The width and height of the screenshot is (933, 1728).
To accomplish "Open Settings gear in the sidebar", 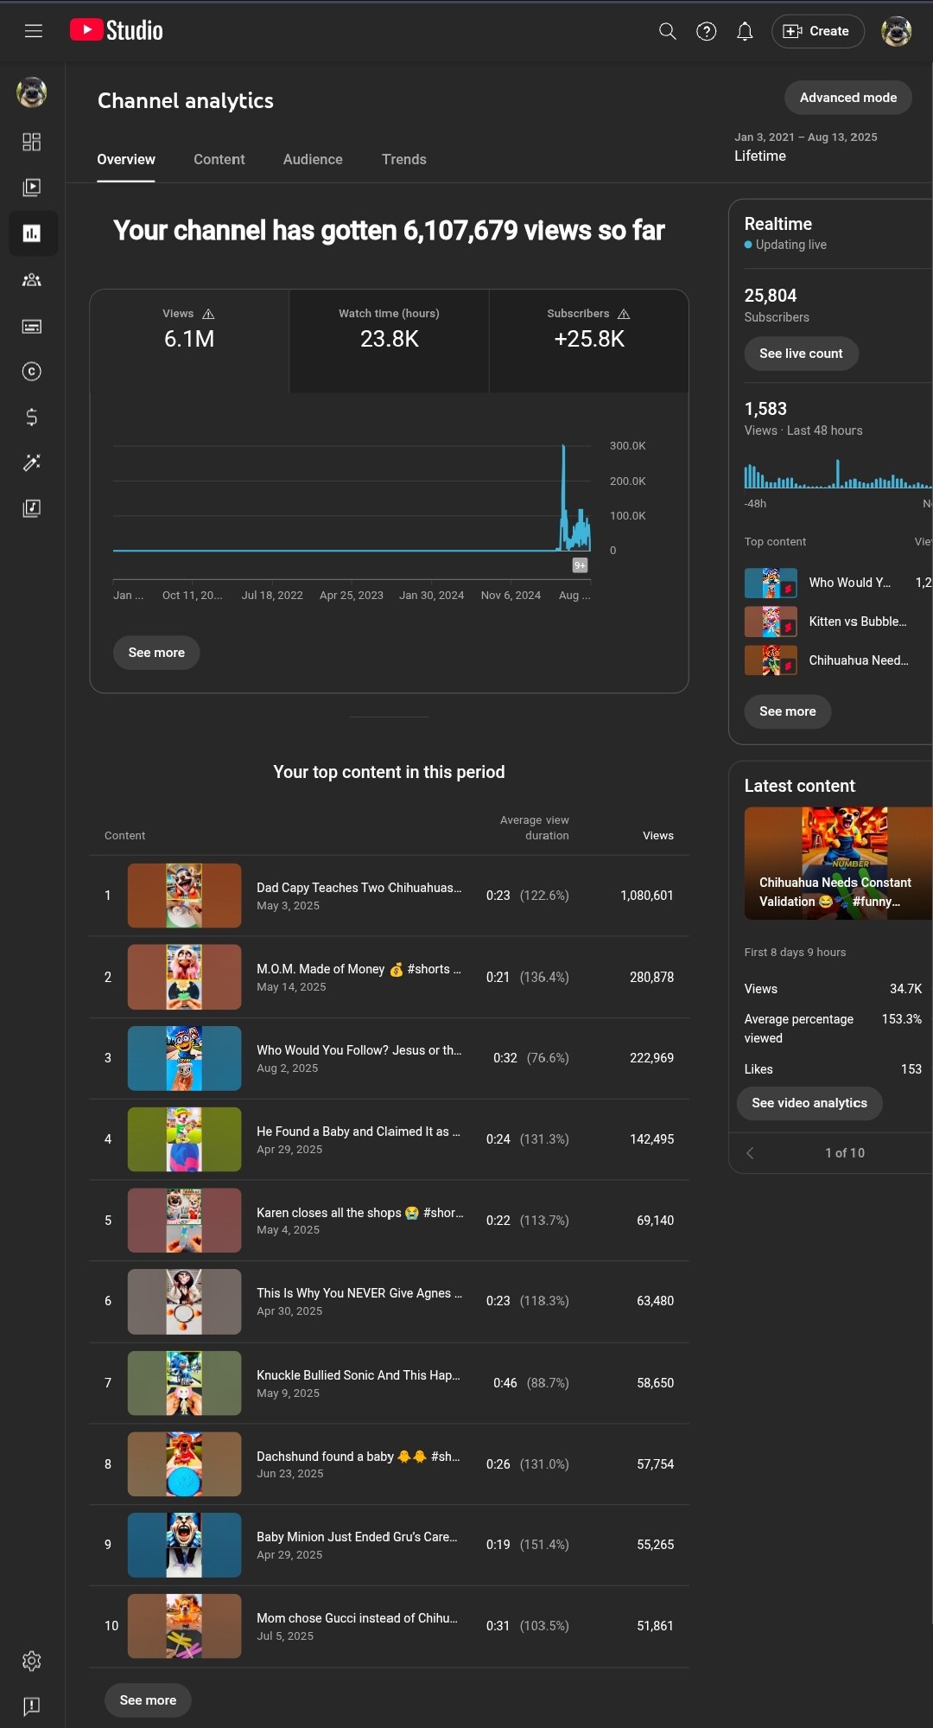I will 32,1661.
